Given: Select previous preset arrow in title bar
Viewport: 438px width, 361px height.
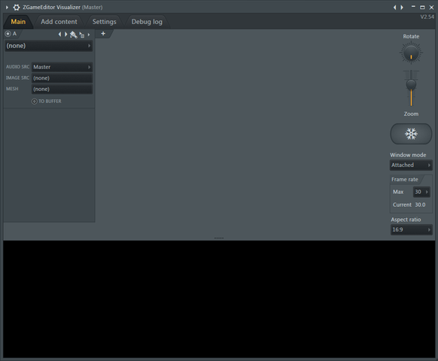Looking at the screenshot, I should tap(394, 8).
